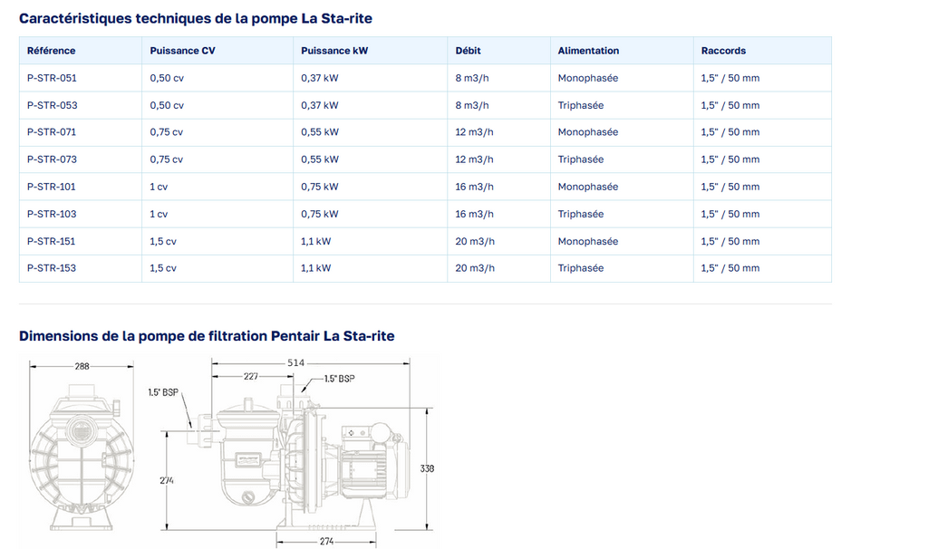This screenshot has height=549, width=928.
Task: Click the Dimensions de la pompe heading
Action: pyautogui.click(x=207, y=336)
